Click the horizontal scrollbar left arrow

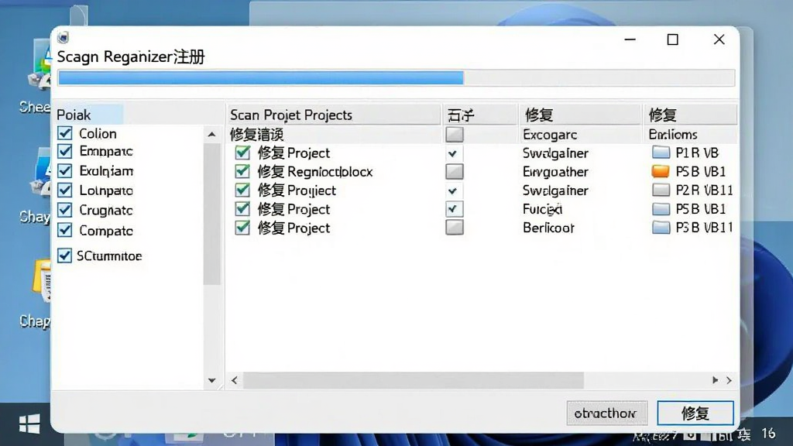(x=234, y=380)
